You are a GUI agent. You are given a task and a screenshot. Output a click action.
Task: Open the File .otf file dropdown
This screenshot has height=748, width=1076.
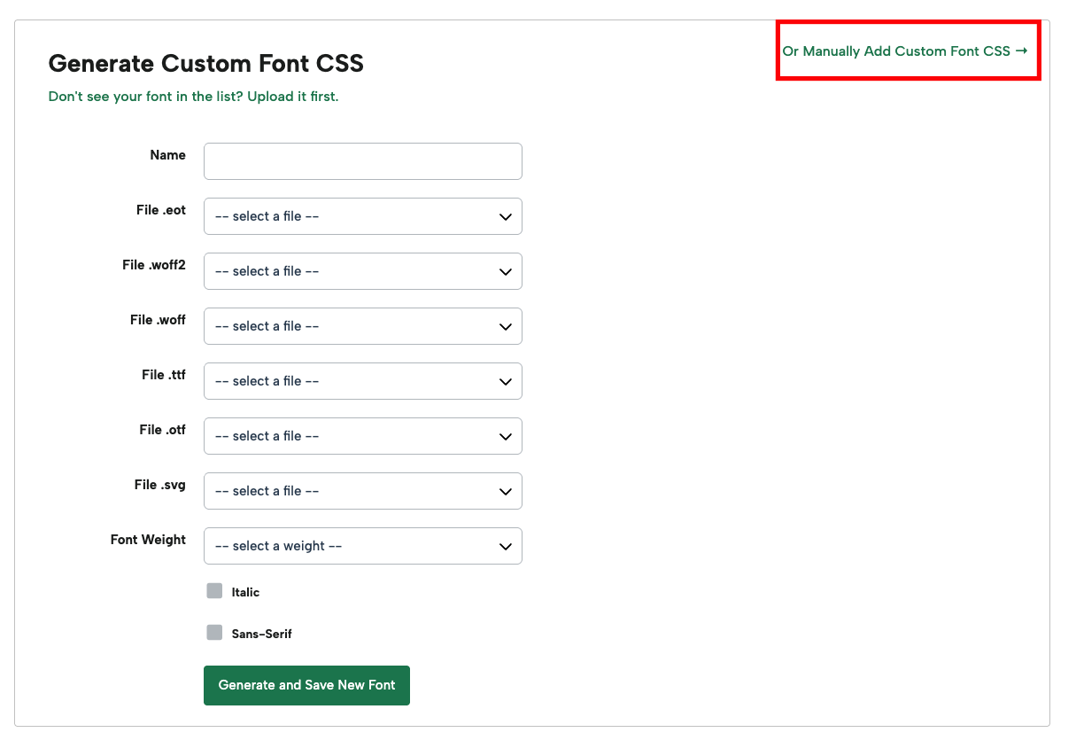point(362,436)
